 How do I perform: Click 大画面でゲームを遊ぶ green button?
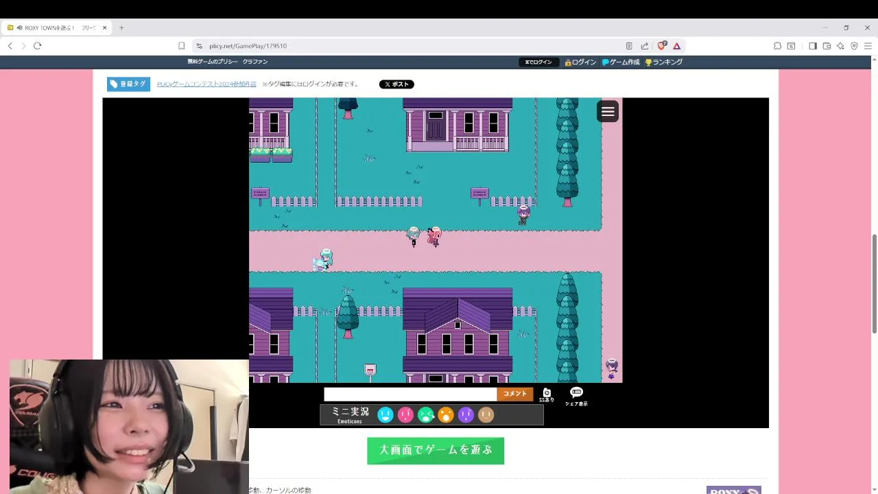pos(436,451)
